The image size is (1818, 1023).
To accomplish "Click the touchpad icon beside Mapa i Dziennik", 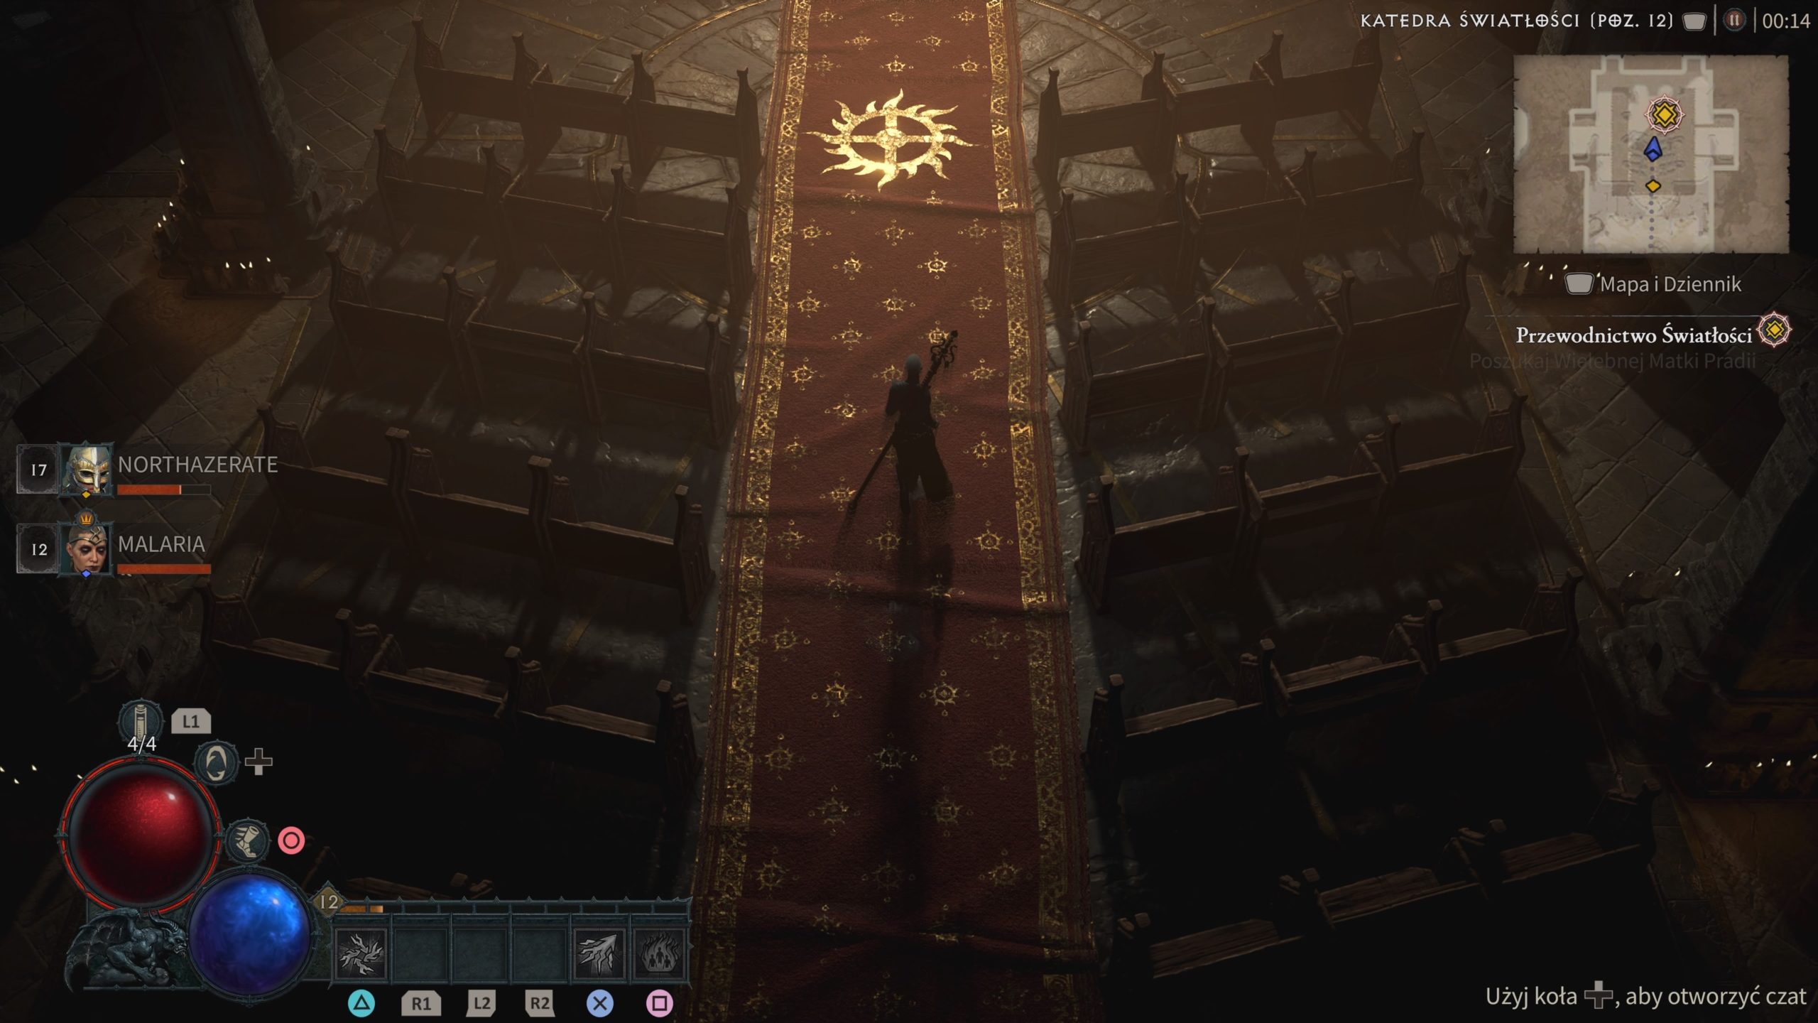I will pyautogui.click(x=1578, y=284).
